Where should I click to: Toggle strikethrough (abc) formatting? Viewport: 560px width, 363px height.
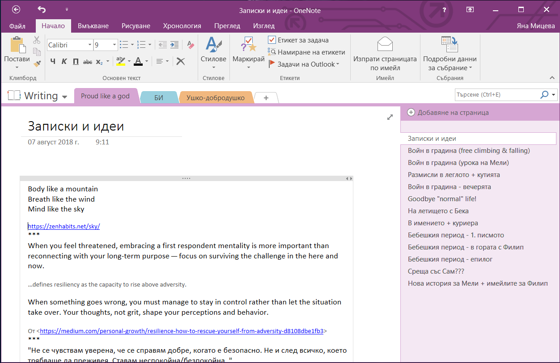tap(88, 61)
